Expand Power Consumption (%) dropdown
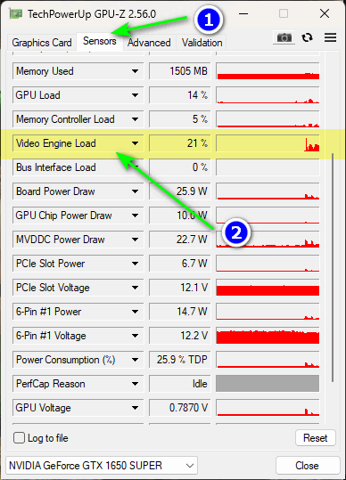346x480 pixels. click(135, 360)
